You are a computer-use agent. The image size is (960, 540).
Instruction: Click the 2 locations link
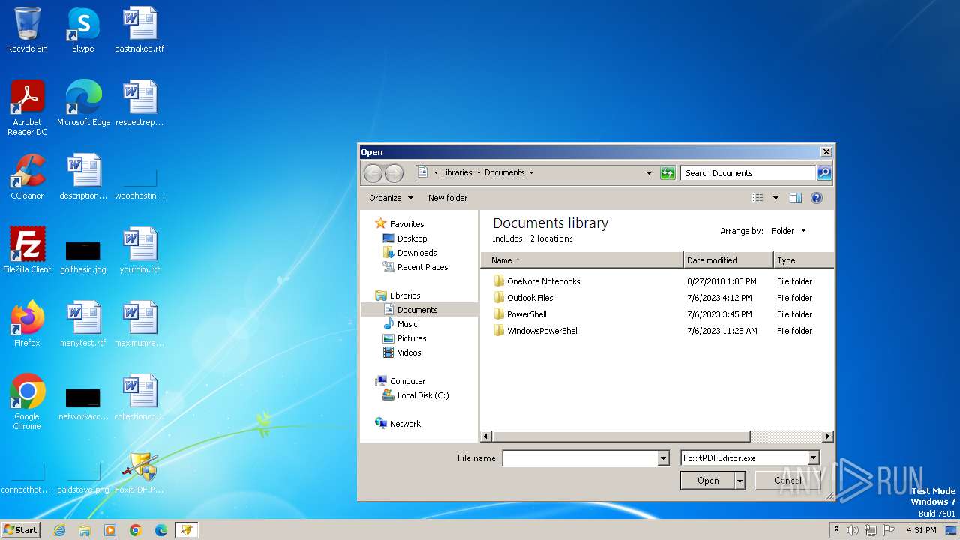pos(551,238)
